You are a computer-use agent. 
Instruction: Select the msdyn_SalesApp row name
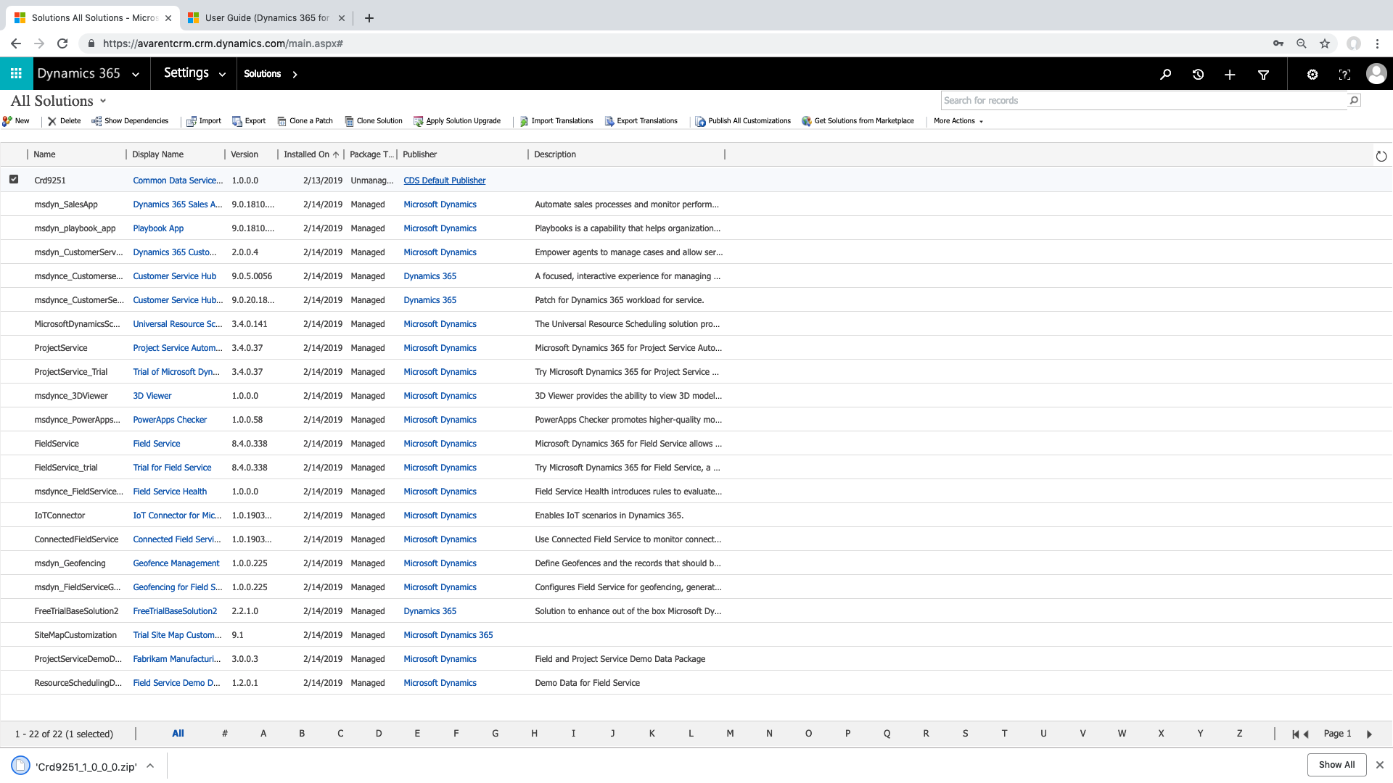[66, 204]
